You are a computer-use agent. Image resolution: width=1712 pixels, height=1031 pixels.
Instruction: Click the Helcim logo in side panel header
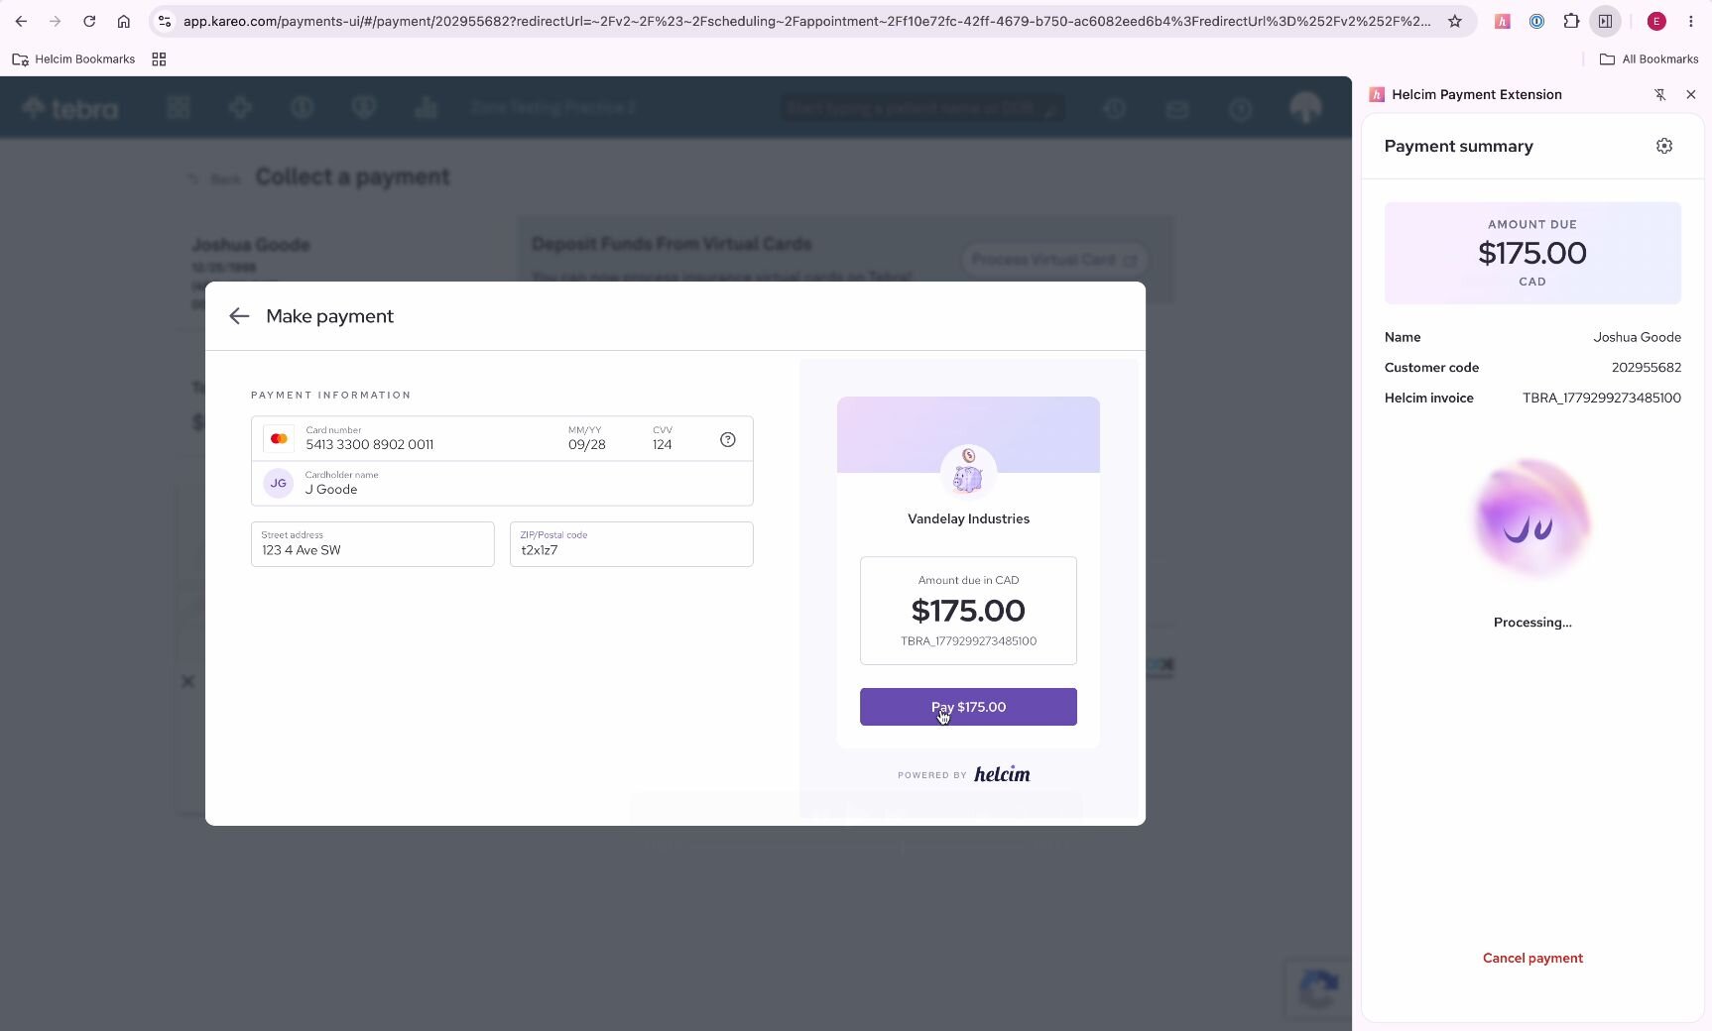[1377, 94]
